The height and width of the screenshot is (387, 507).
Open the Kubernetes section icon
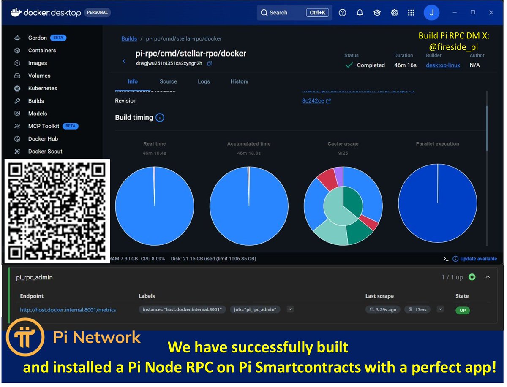[17, 88]
